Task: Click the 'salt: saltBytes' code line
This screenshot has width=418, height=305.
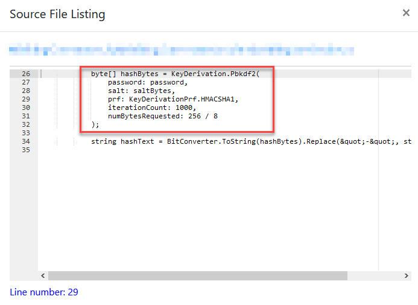Action: point(141,91)
